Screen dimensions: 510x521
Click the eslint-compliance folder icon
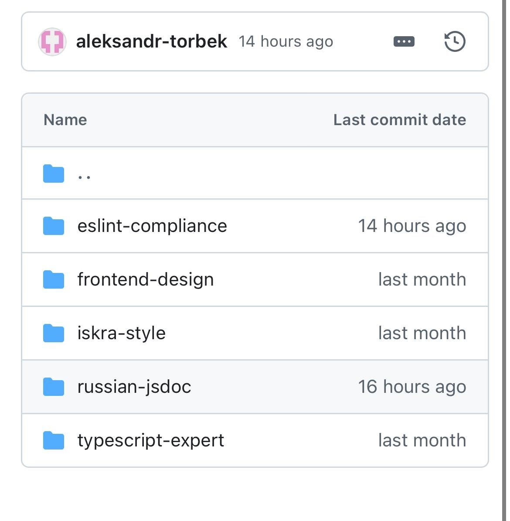click(54, 226)
